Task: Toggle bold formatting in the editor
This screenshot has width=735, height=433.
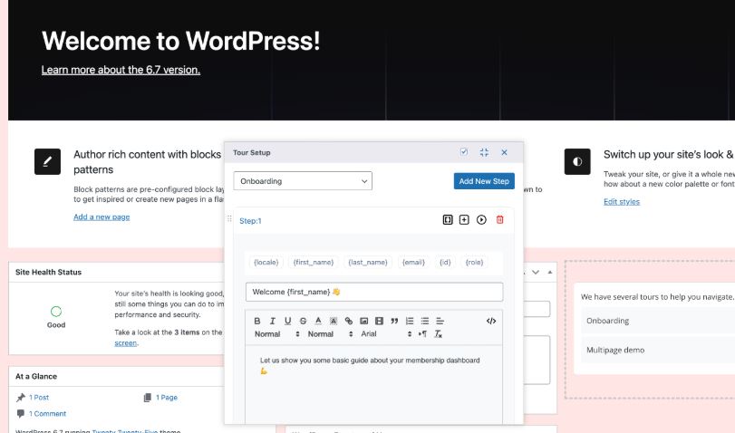Action: click(257, 321)
